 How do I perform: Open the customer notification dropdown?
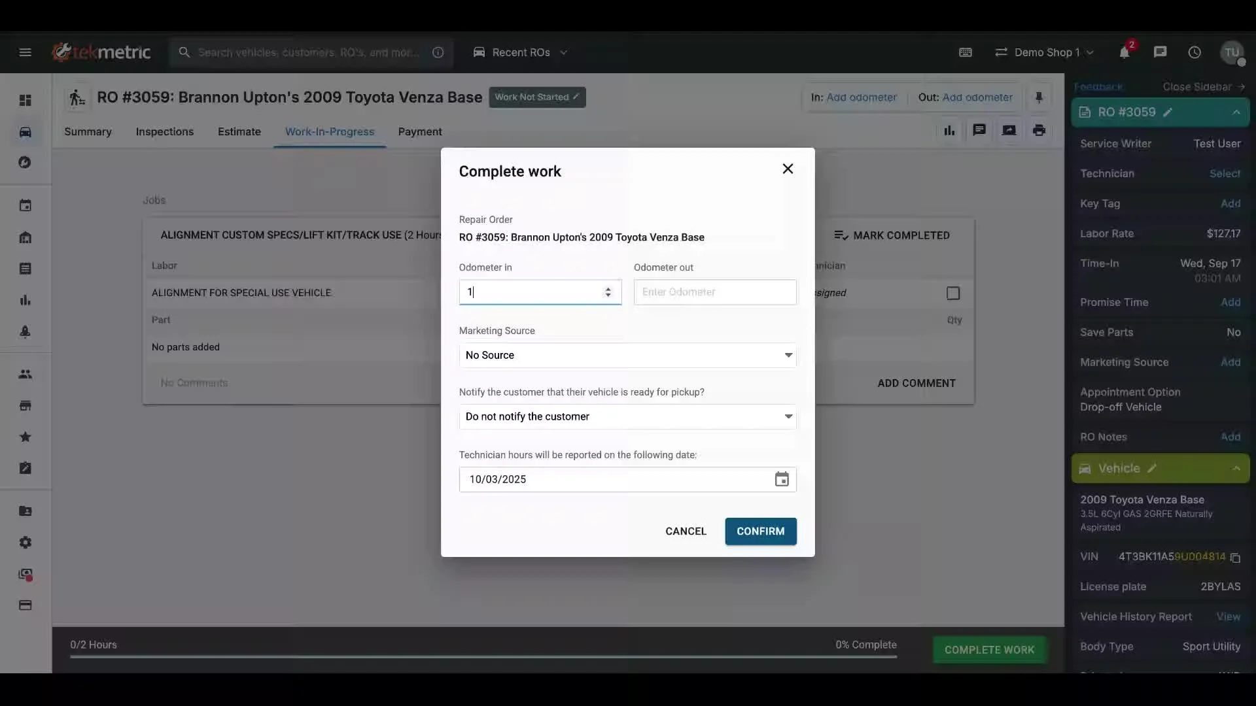pyautogui.click(x=627, y=416)
